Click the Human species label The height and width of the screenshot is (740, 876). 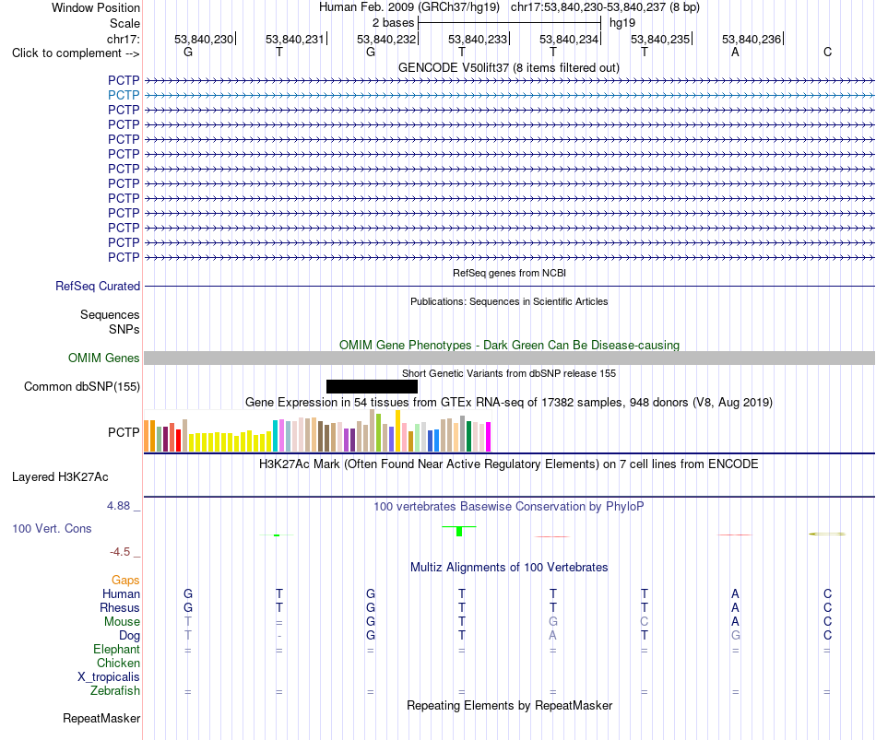(121, 593)
